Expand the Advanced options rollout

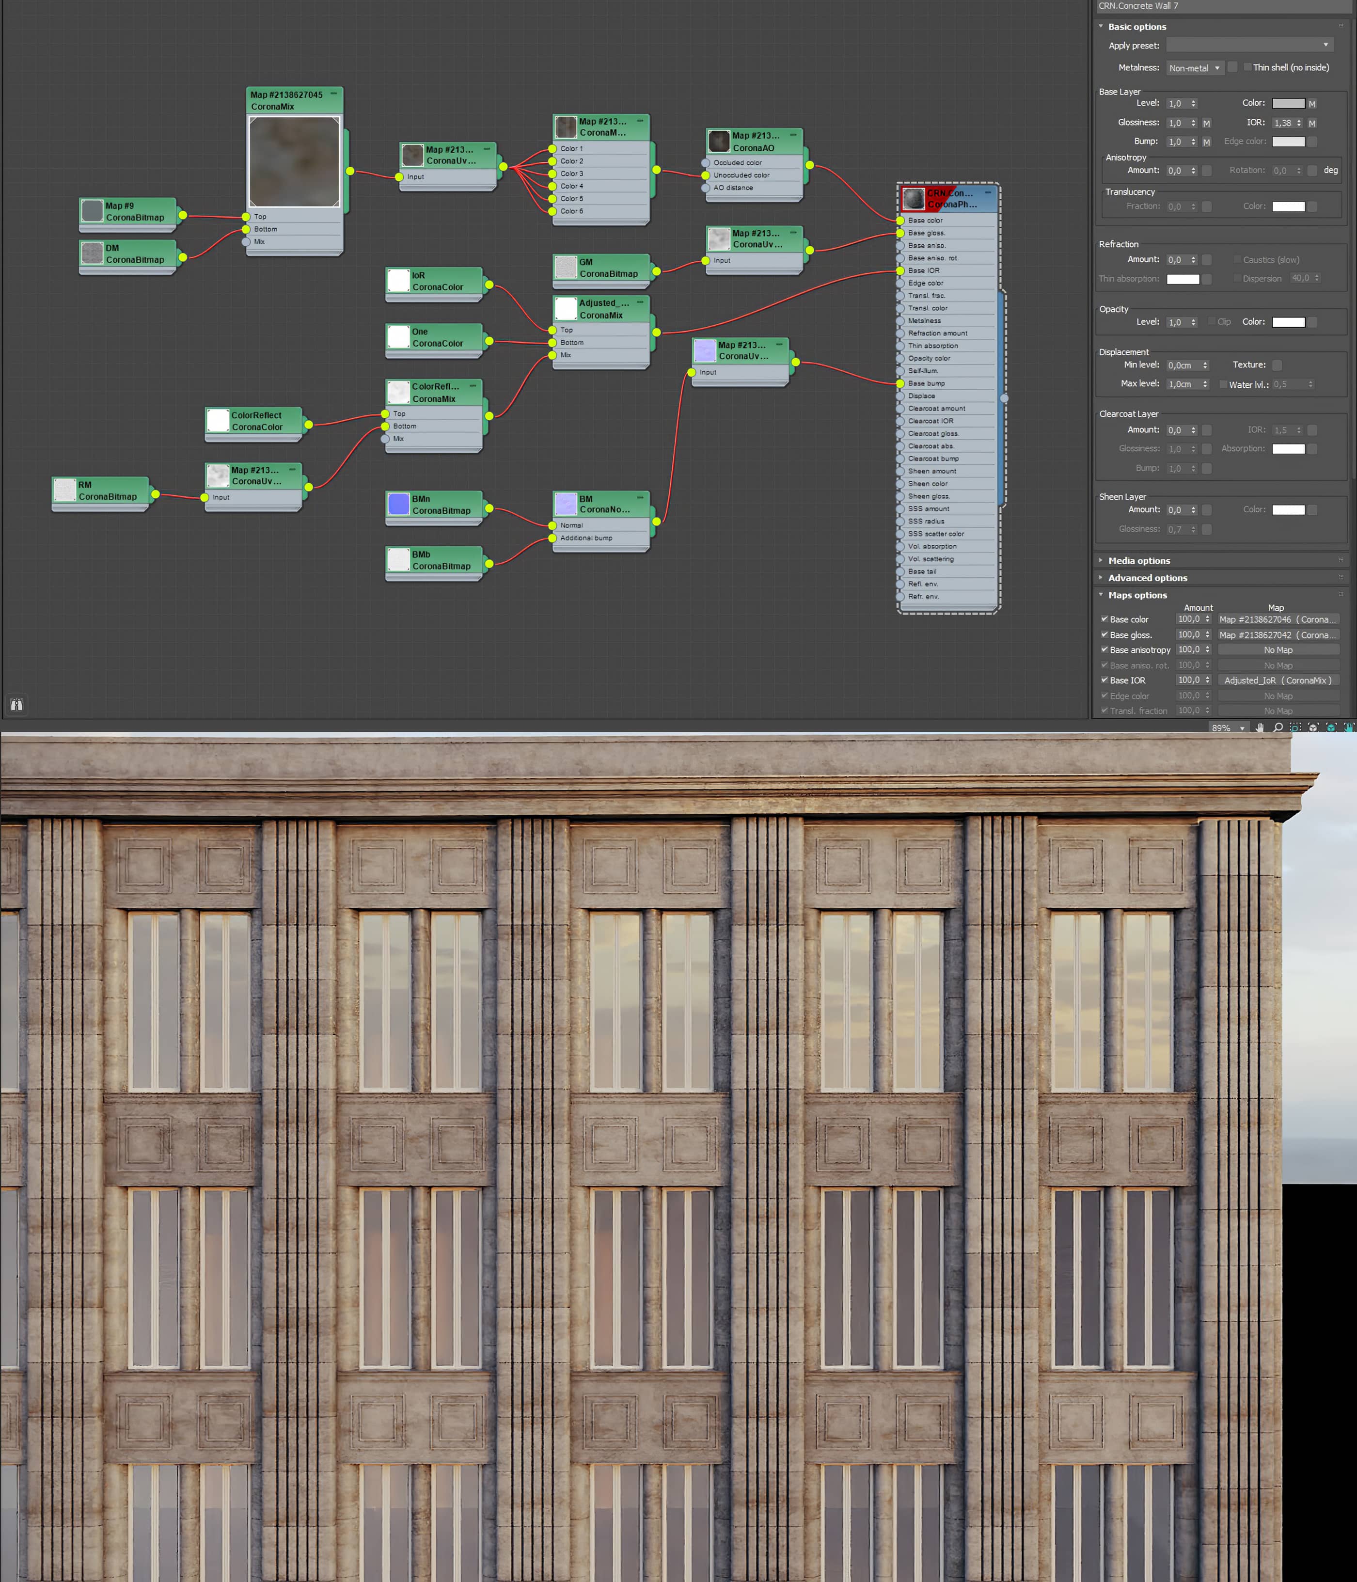click(x=1147, y=578)
